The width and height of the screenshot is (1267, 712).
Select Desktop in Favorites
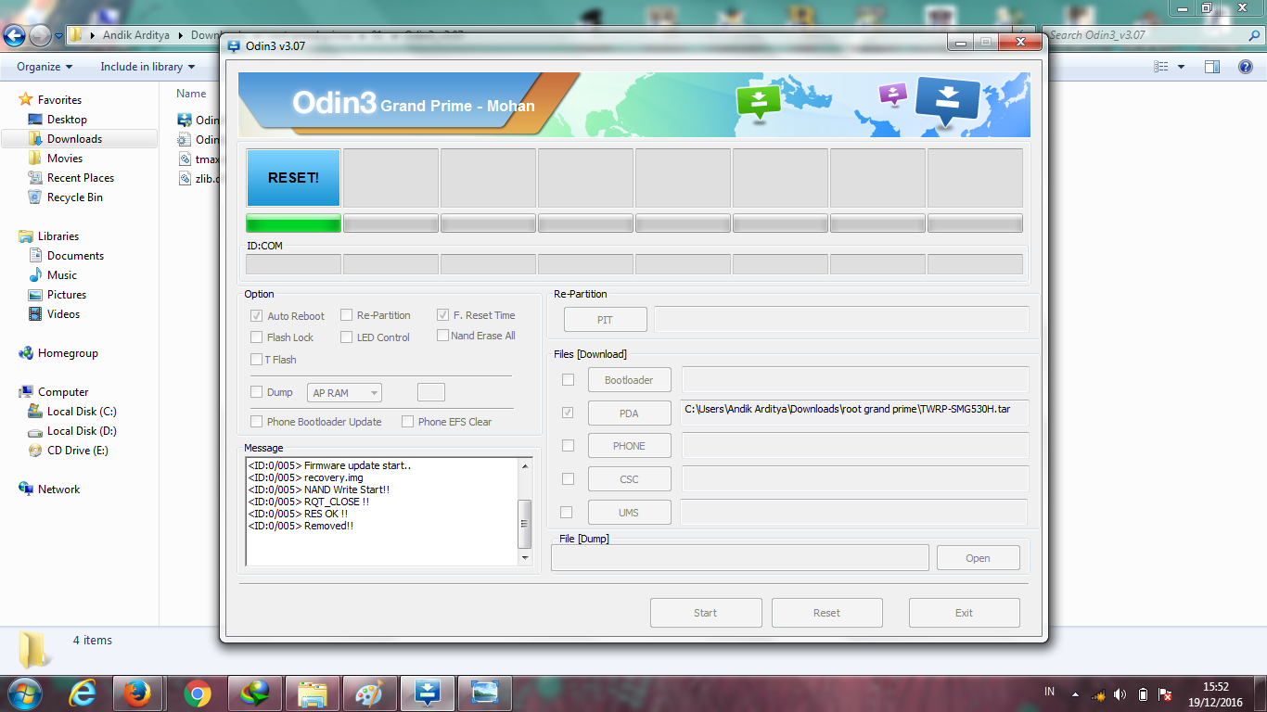[x=67, y=120]
